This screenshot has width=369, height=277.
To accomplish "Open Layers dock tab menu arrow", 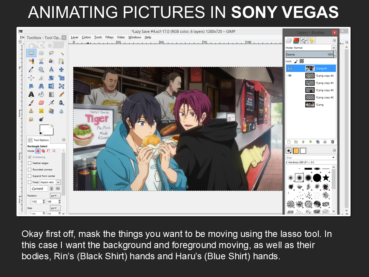I will point(334,40).
